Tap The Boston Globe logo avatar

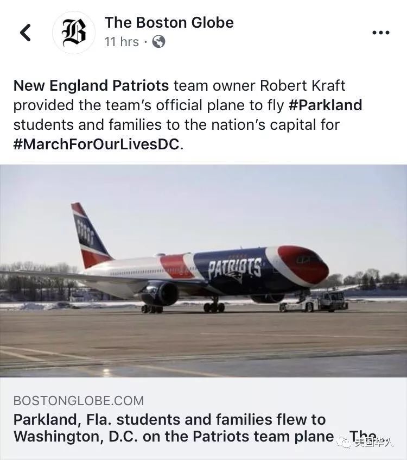point(73,32)
